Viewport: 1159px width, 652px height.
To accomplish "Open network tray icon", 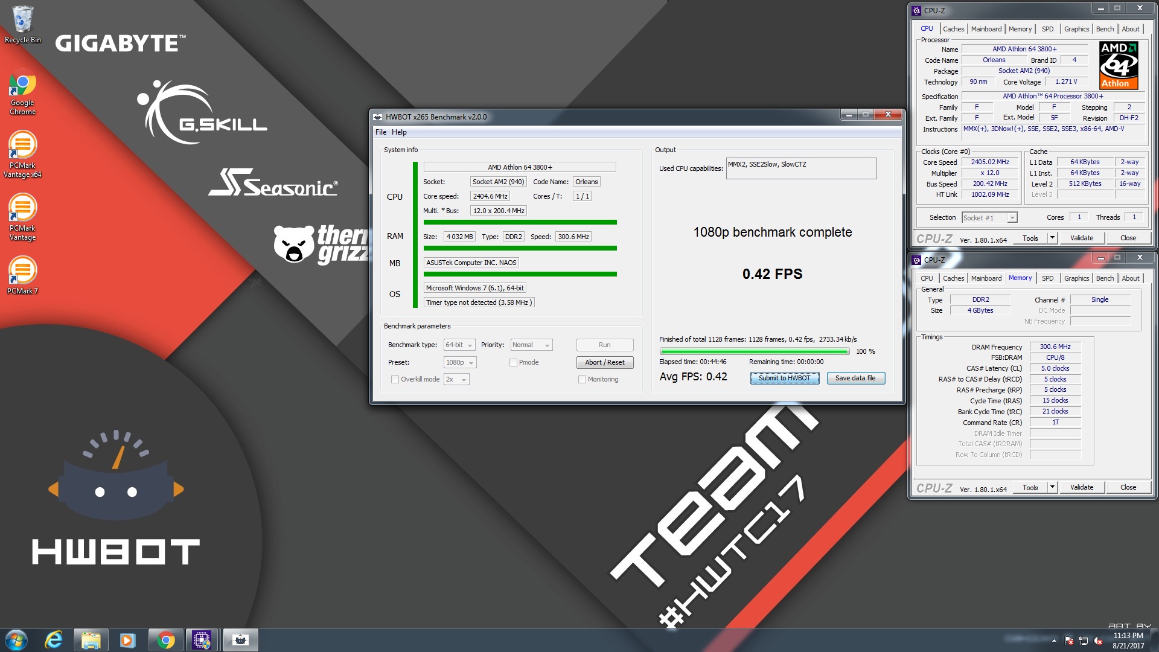I will point(1084,641).
